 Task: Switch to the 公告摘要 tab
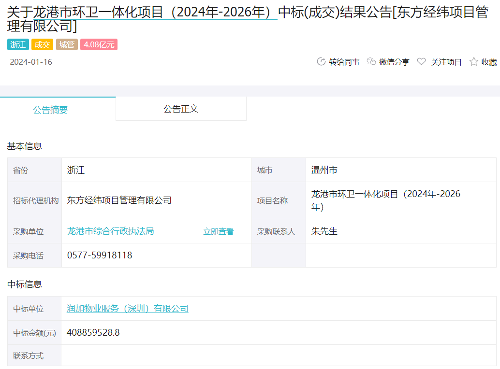tap(58, 109)
